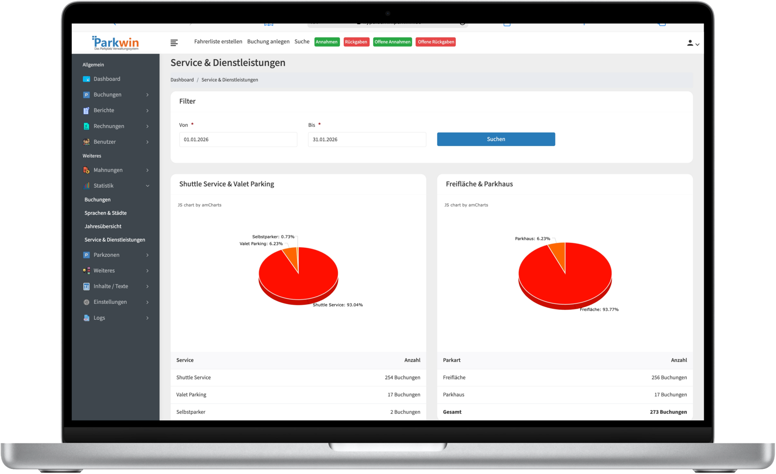Expand the Buchungen sidebar chevron
This screenshot has width=776, height=474.
pos(147,95)
